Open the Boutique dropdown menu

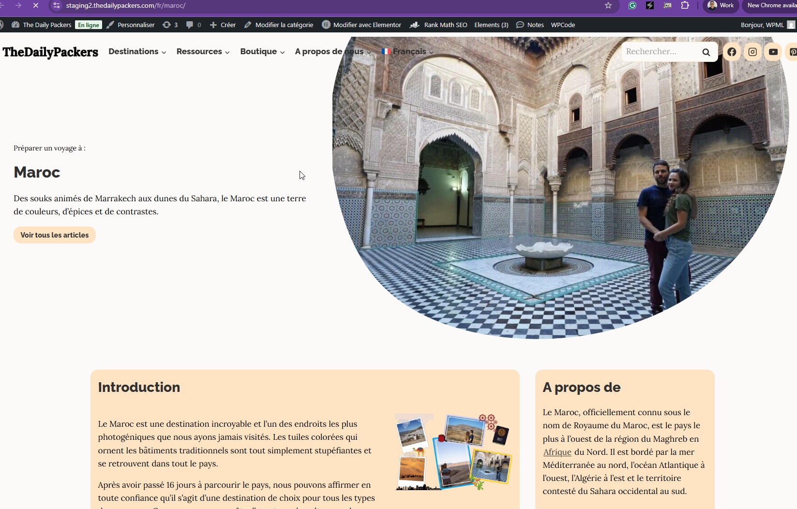(x=262, y=52)
